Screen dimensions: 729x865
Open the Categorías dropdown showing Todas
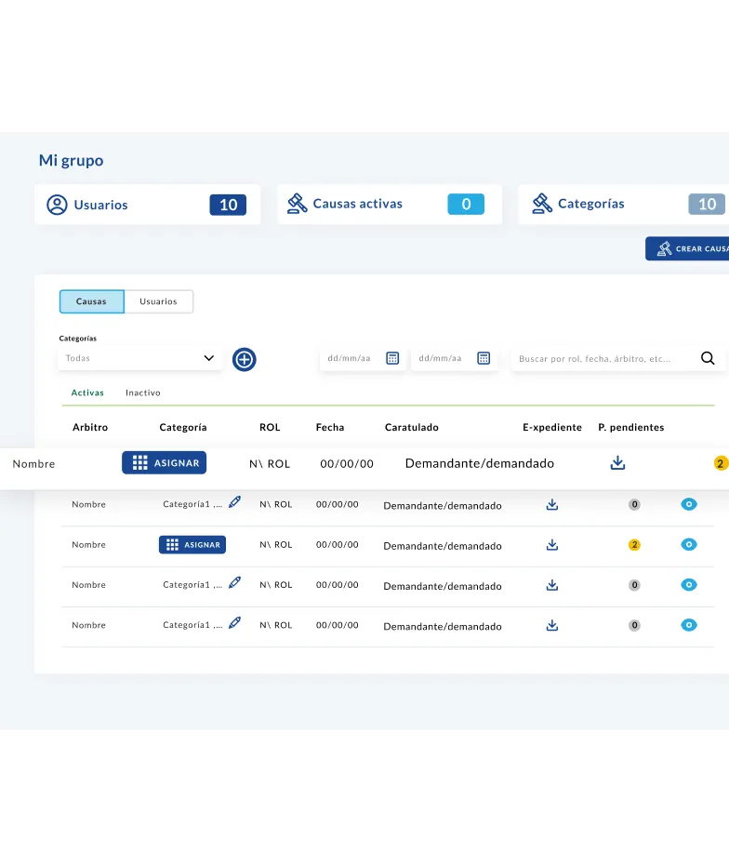coord(140,359)
